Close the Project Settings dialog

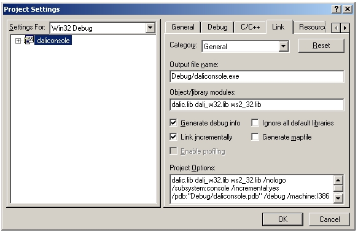(348, 9)
